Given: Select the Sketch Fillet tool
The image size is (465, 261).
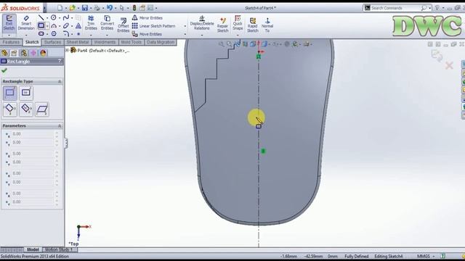Looking at the screenshot, I should tap(66, 34).
